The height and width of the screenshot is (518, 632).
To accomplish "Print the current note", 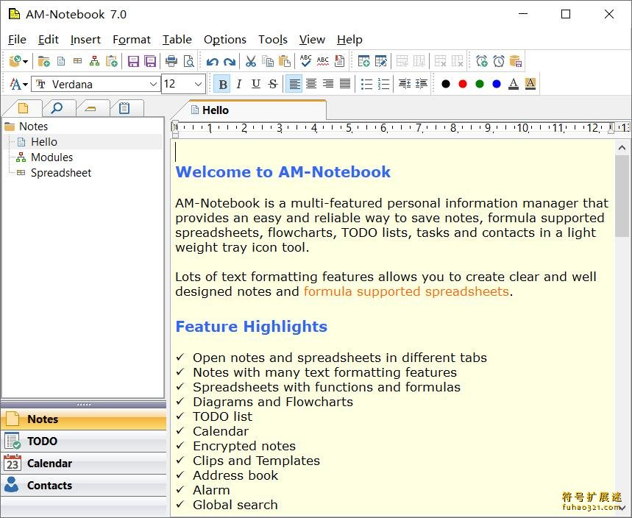I will click(x=171, y=61).
